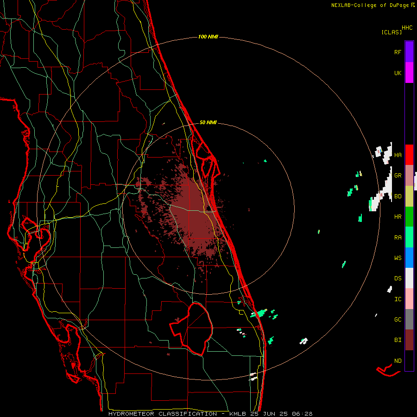This screenshot has height=417, width=417.
Task: Click the GR pinkish-brown legend swatch
Action: click(x=409, y=176)
